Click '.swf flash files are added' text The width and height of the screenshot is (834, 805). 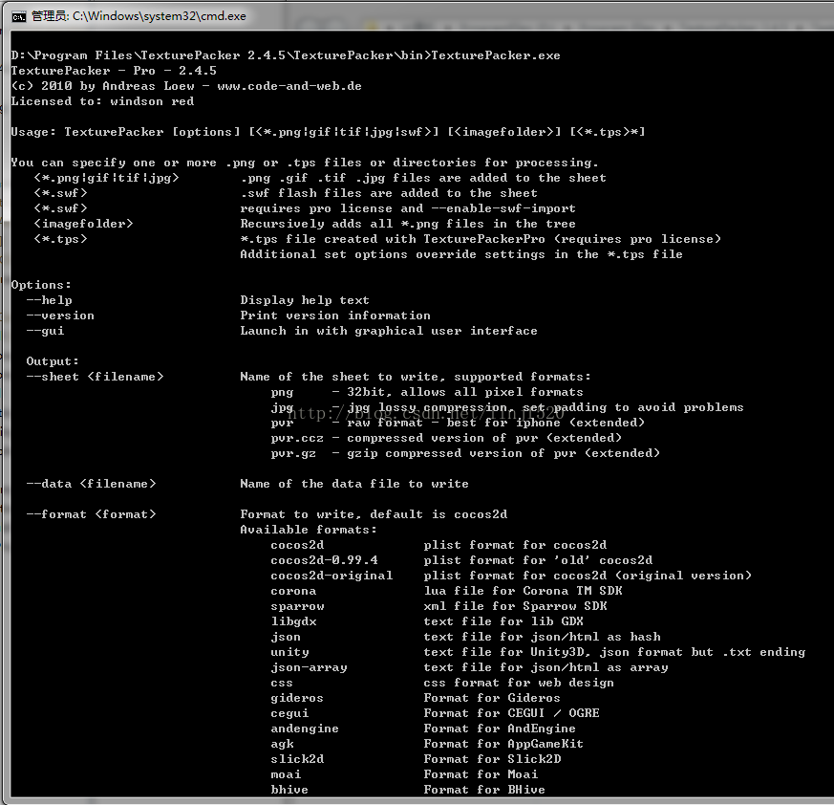click(389, 193)
